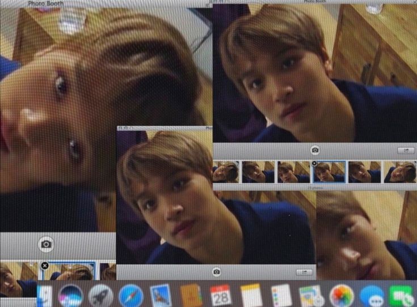Click the large camera shutter button in the left Photo Booth window

[46, 244]
